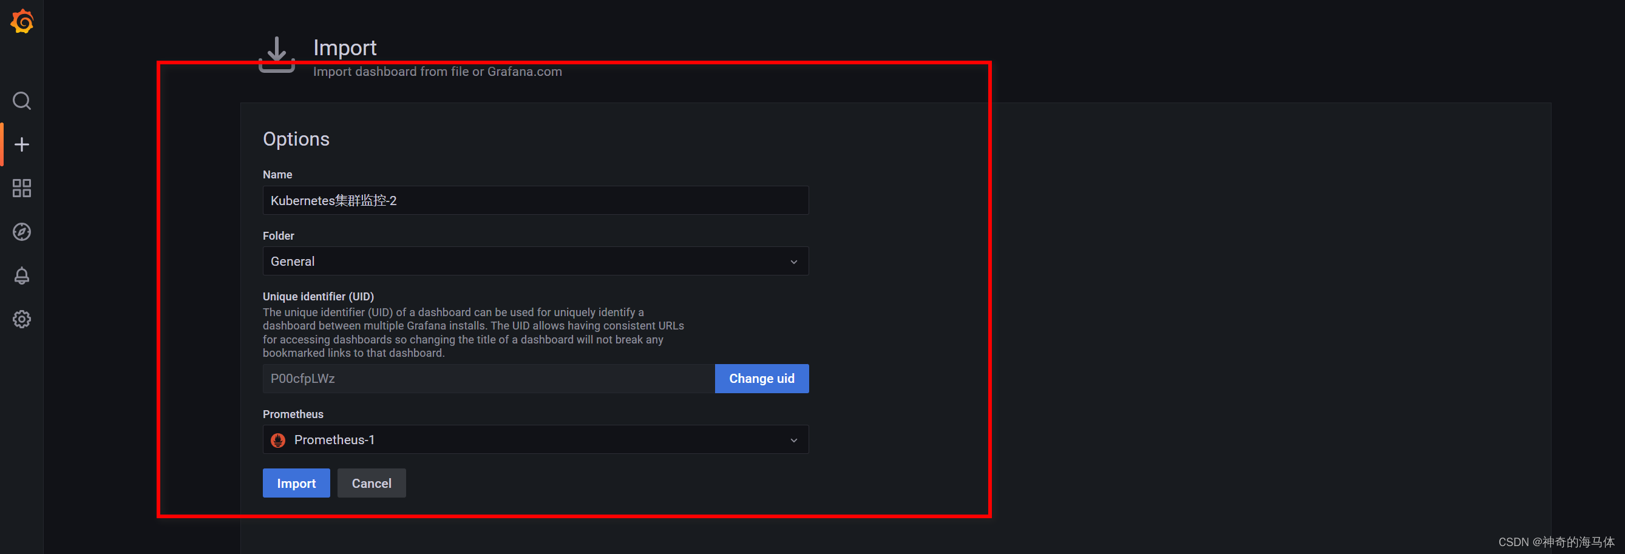Click the Import page title
This screenshot has width=1625, height=554.
point(345,48)
